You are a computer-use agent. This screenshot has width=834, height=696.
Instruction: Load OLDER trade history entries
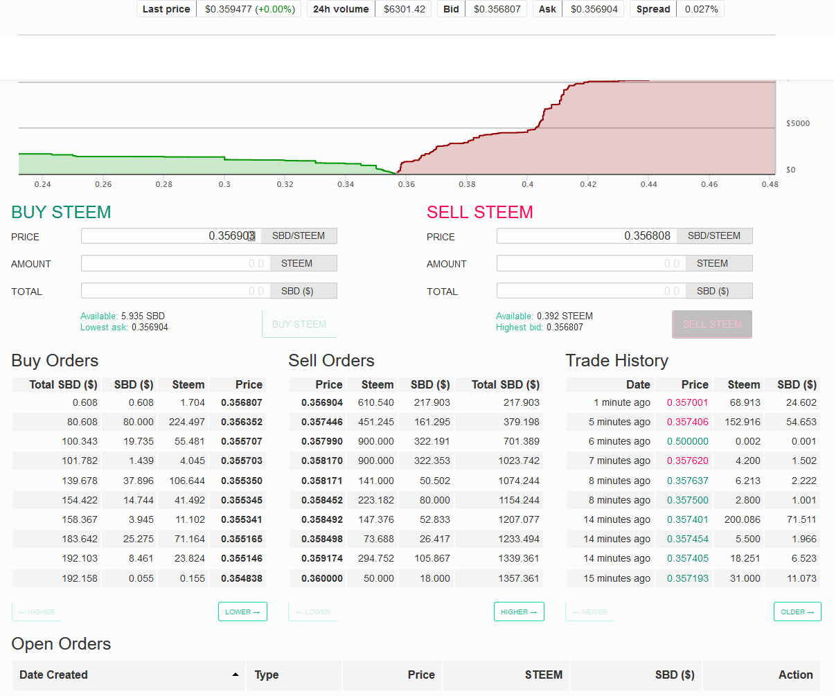(797, 612)
